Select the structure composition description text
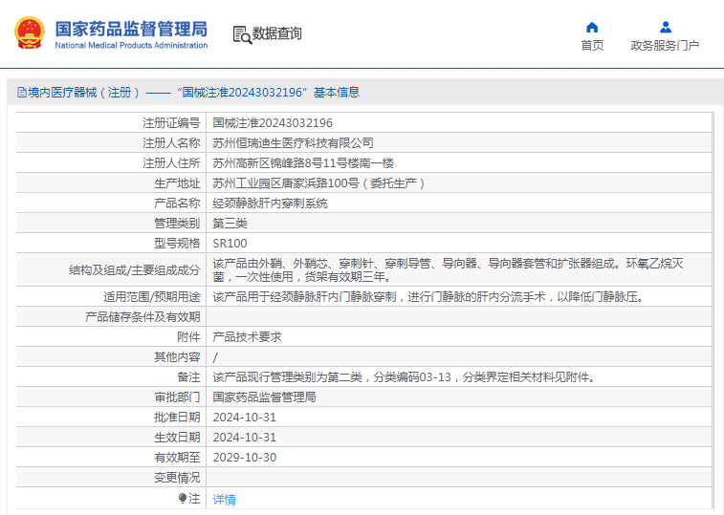This screenshot has height=515, width=724. pos(448,270)
